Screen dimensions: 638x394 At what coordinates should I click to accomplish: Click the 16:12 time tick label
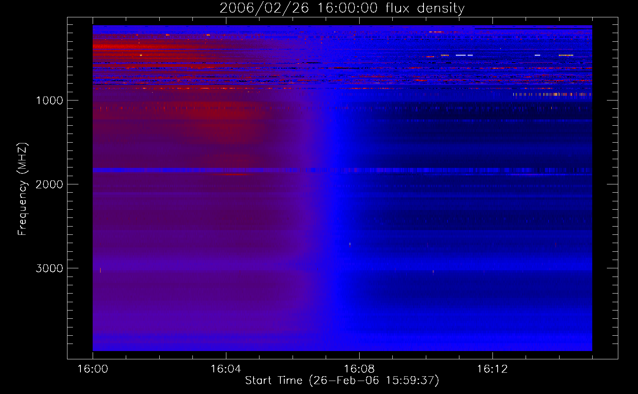pyautogui.click(x=492, y=369)
